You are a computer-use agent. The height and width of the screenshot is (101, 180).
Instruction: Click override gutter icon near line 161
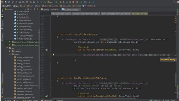(46, 50)
